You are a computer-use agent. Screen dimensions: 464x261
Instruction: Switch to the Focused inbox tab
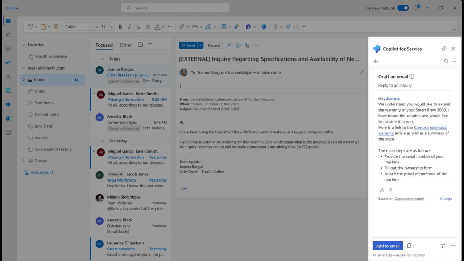pos(104,45)
